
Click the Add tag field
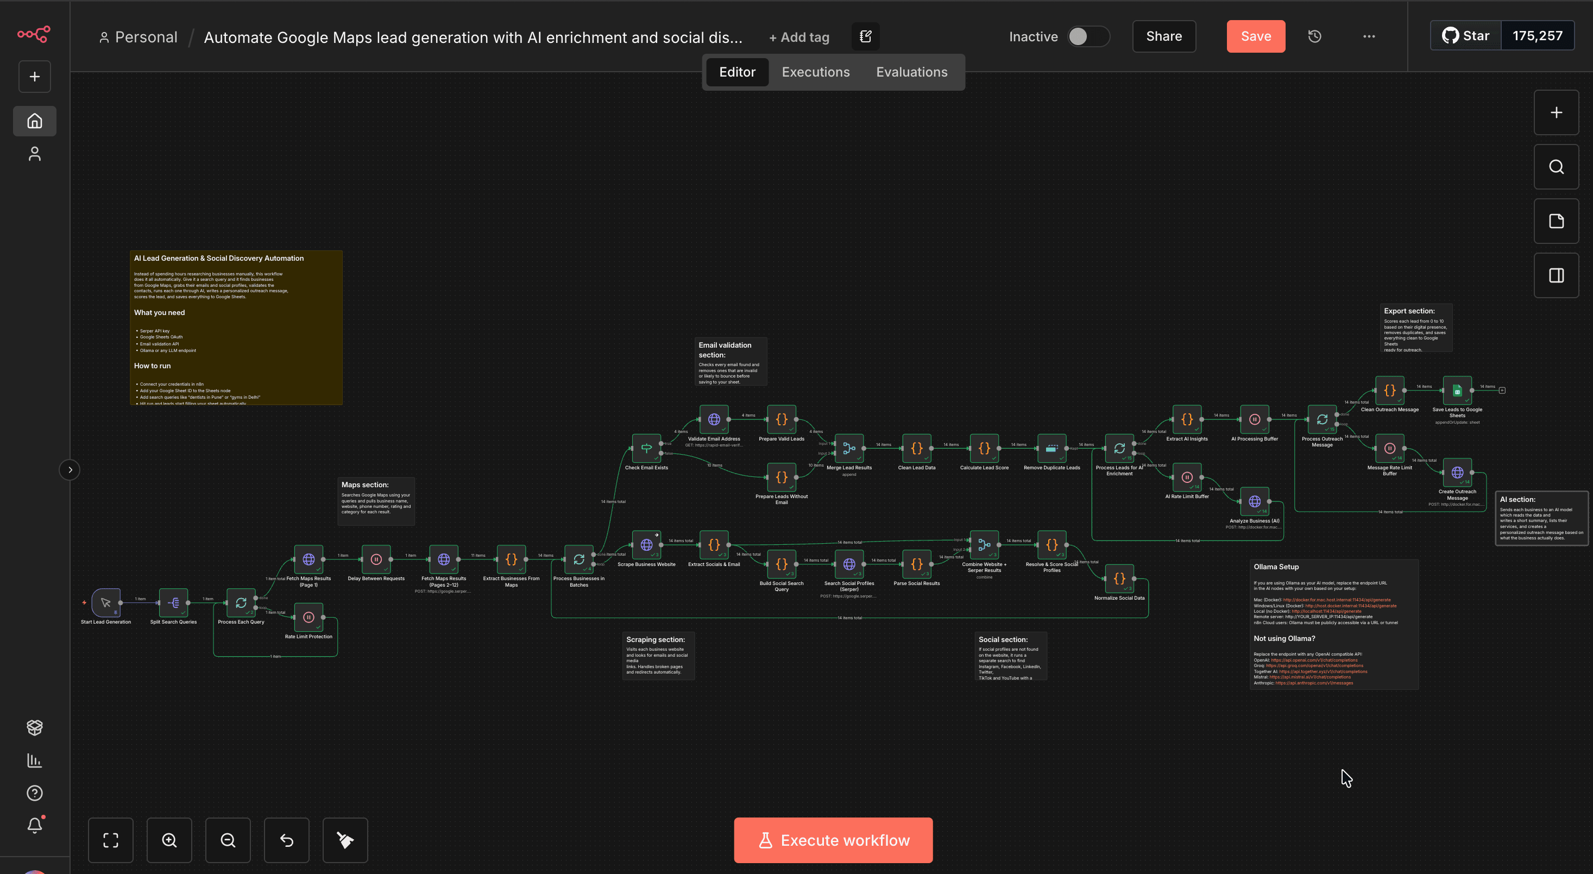tap(799, 37)
